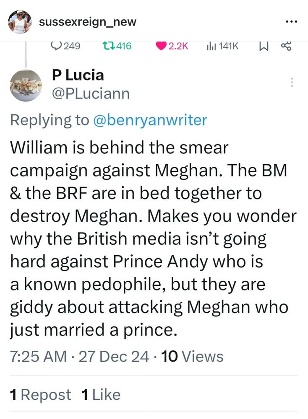Click the 10 Views count
The image size is (308, 419).
point(192,357)
